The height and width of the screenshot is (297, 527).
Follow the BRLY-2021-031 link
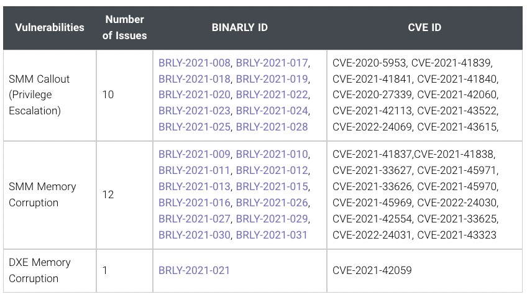pyautogui.click(x=272, y=234)
